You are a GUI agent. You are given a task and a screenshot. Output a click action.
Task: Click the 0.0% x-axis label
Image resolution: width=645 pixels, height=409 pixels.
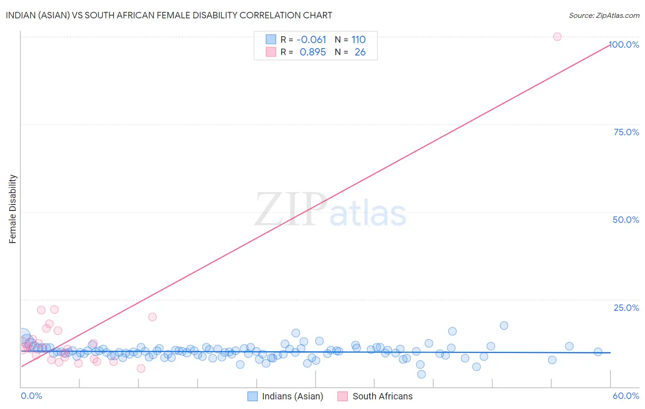pos(31,396)
